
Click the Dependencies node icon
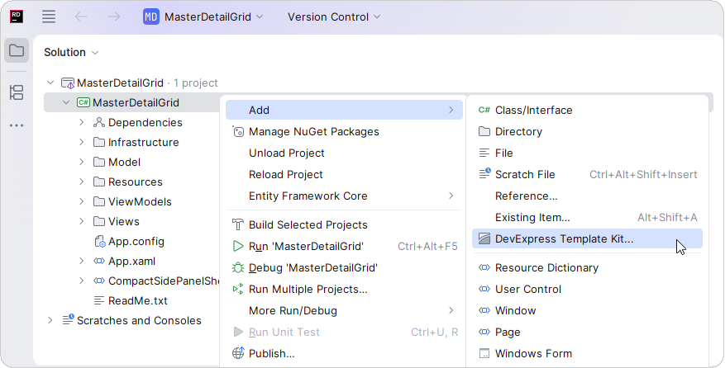99,122
